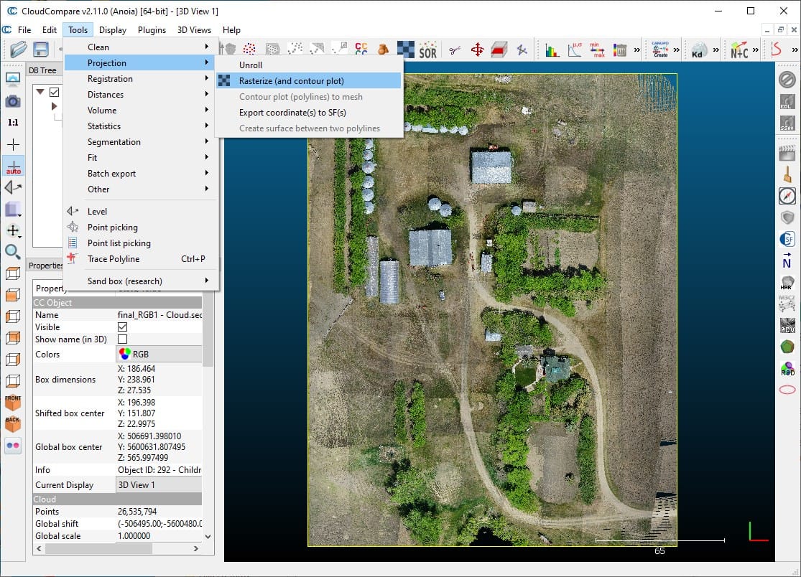Viewport: 801px width, 577px height.
Task: Open the Current Display 3D View 1 dropdown
Action: 159,484
